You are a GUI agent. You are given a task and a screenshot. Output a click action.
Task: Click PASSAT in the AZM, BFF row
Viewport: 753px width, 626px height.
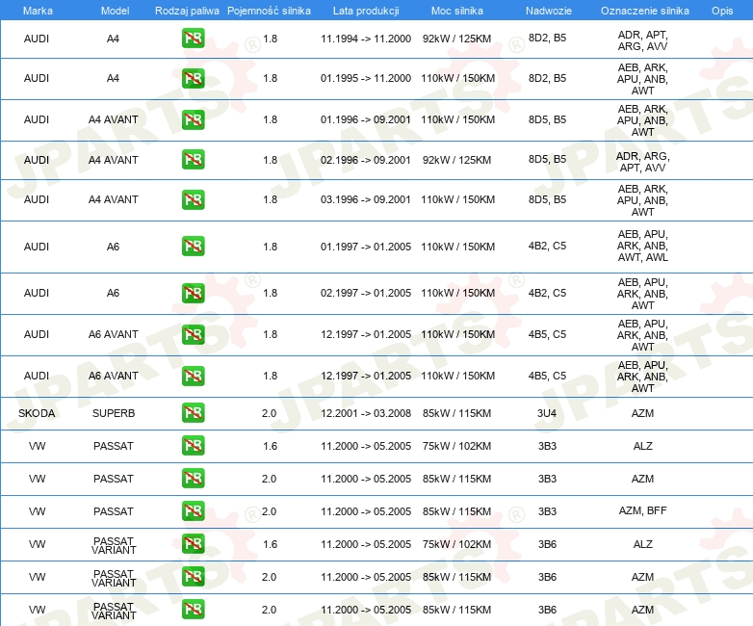point(114,511)
